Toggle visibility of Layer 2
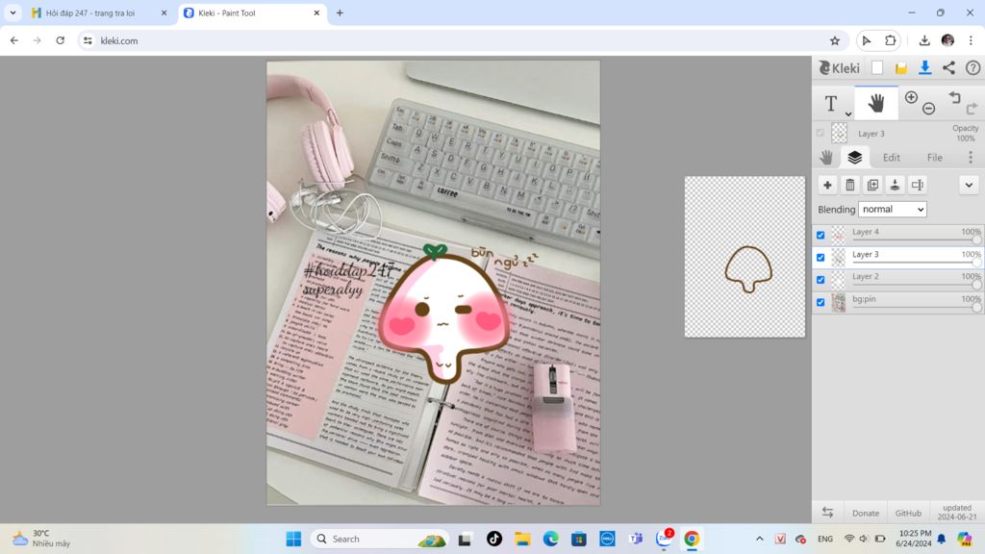Image resolution: width=985 pixels, height=554 pixels. [x=821, y=280]
